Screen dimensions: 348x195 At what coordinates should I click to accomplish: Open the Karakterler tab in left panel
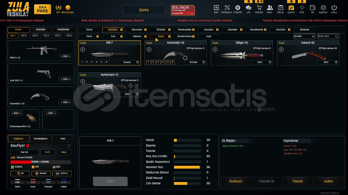point(63,30)
